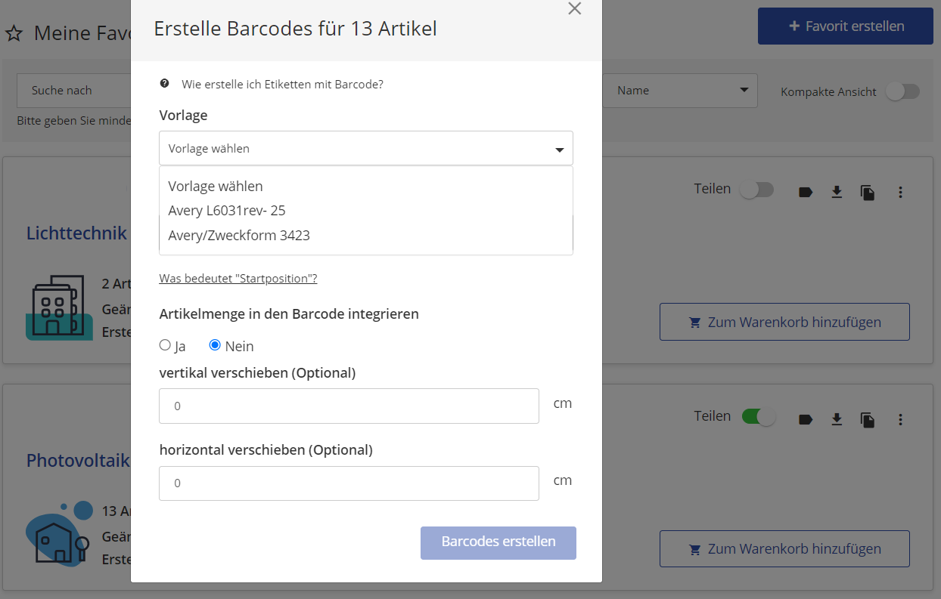Click the label tag icon in Photovoltaik row

pos(806,419)
